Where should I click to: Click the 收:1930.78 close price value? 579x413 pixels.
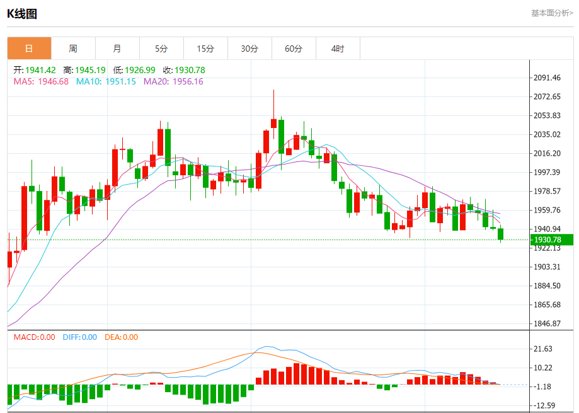[184, 70]
